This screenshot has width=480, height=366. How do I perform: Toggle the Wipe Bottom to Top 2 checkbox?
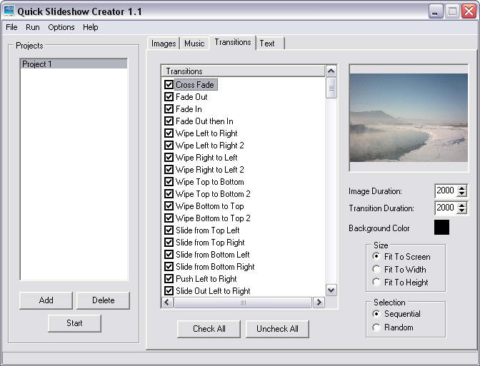[x=169, y=218]
